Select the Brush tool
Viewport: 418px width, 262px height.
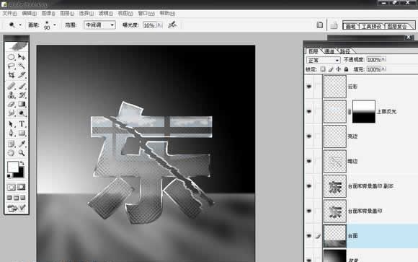click(x=22, y=86)
